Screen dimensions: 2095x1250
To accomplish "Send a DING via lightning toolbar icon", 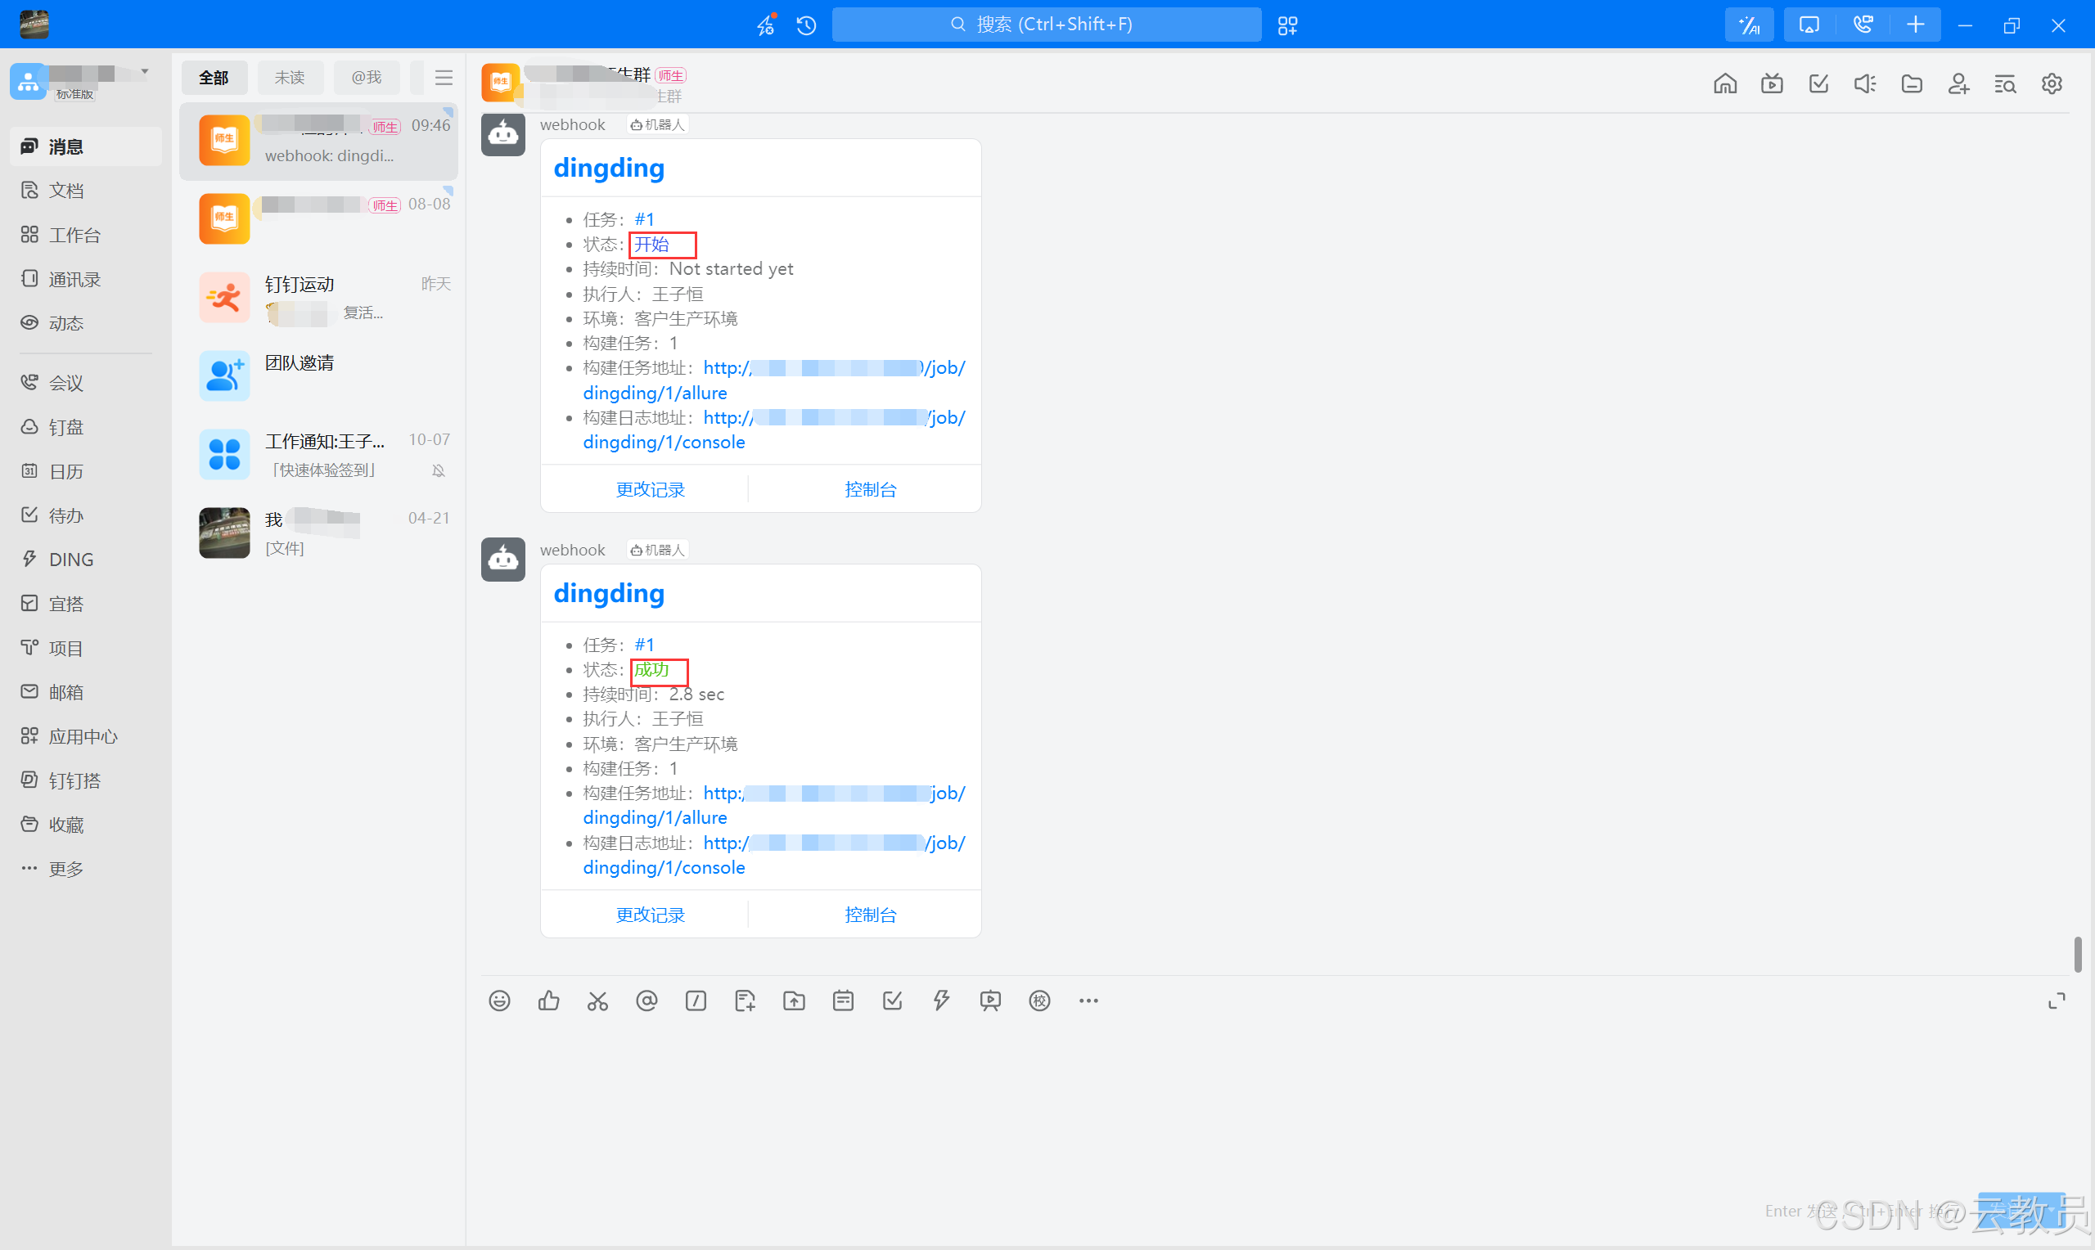I will point(941,1000).
